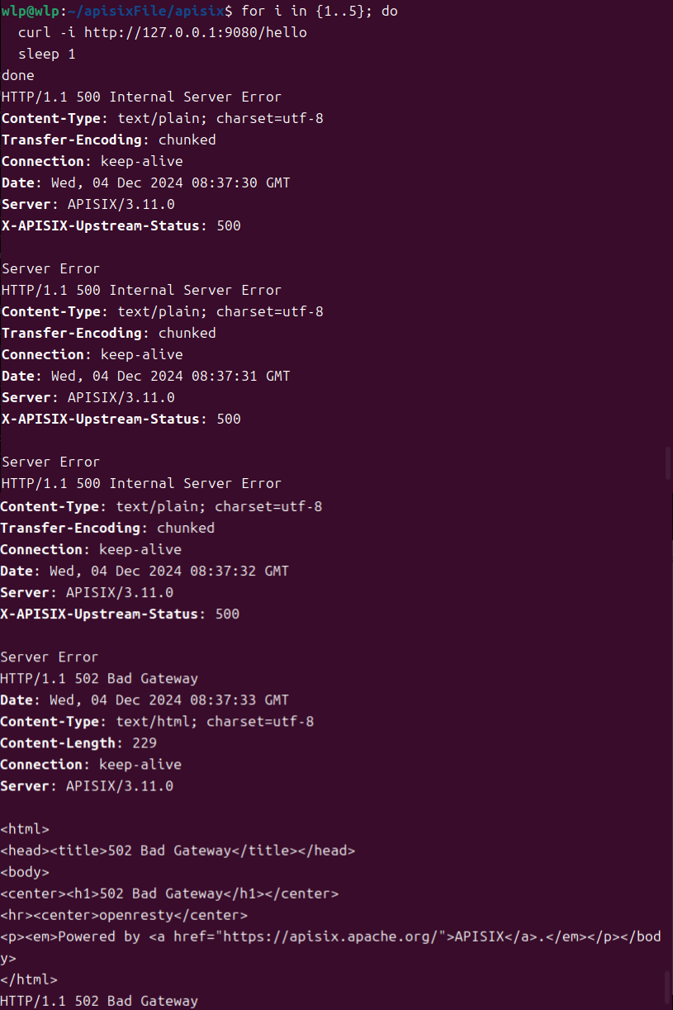This screenshot has height=1010, width=673.
Task: Click the Content-Length: 229 header
Action: tap(78, 742)
